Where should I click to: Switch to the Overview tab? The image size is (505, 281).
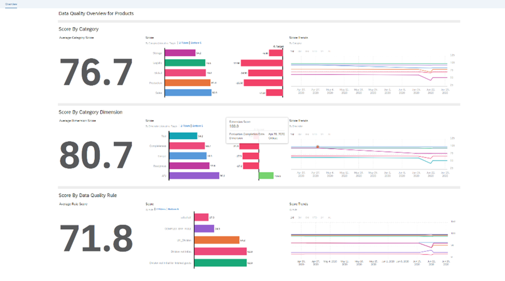tap(11, 4)
